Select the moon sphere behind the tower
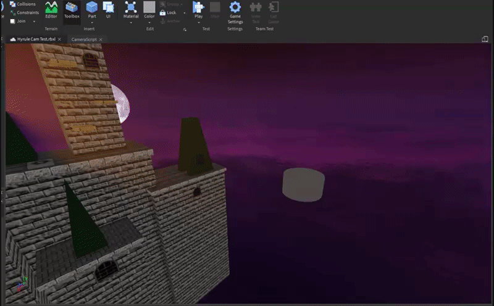Screen dimensions: 494x306 tap(122, 104)
